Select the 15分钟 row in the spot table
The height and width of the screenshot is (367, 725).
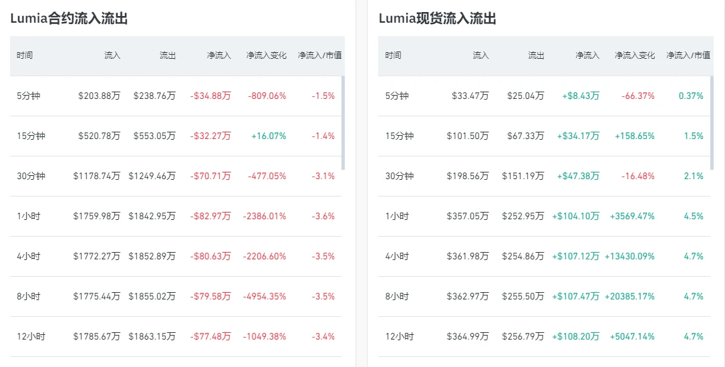pyautogui.click(x=544, y=136)
